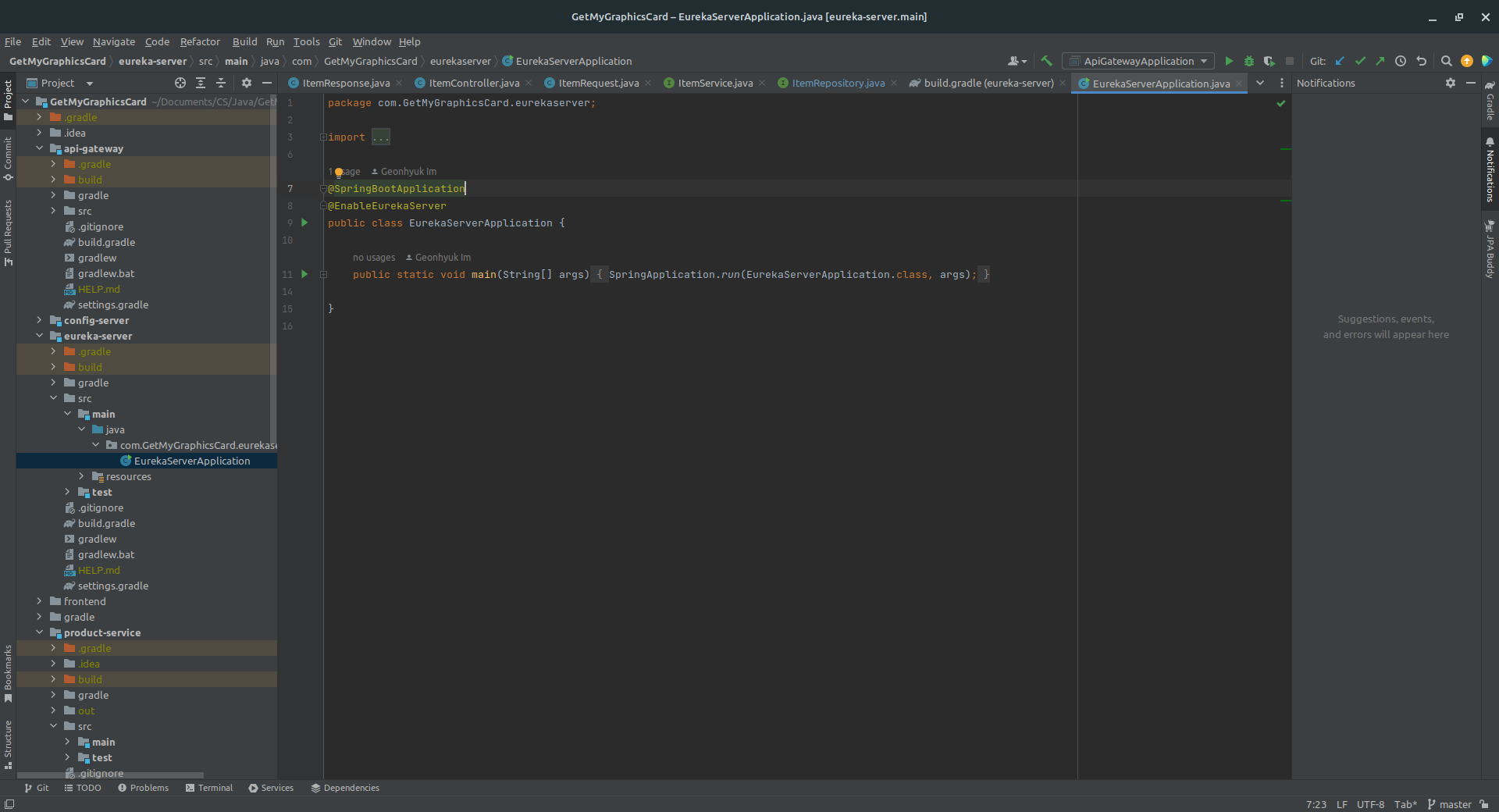Toggle the Commit tool window sidebar button
Image resolution: width=1499 pixels, height=812 pixels.
click(8, 159)
